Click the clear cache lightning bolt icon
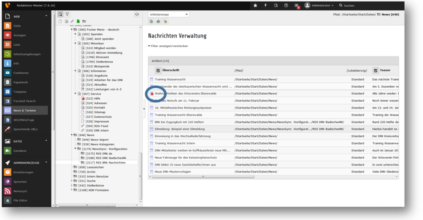Viewport: 423px width, 220px height. [265, 5]
